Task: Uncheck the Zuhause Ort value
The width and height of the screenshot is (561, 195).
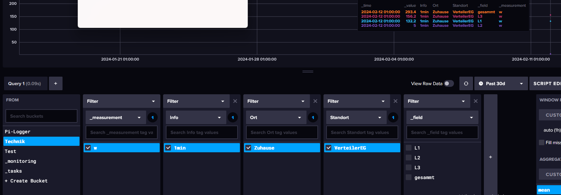Action: coord(248,148)
